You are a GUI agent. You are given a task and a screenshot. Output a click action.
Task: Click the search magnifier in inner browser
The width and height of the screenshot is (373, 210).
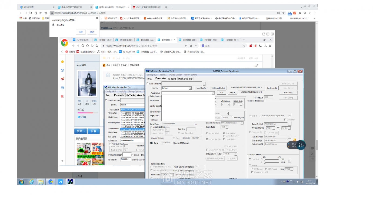[x=244, y=46]
